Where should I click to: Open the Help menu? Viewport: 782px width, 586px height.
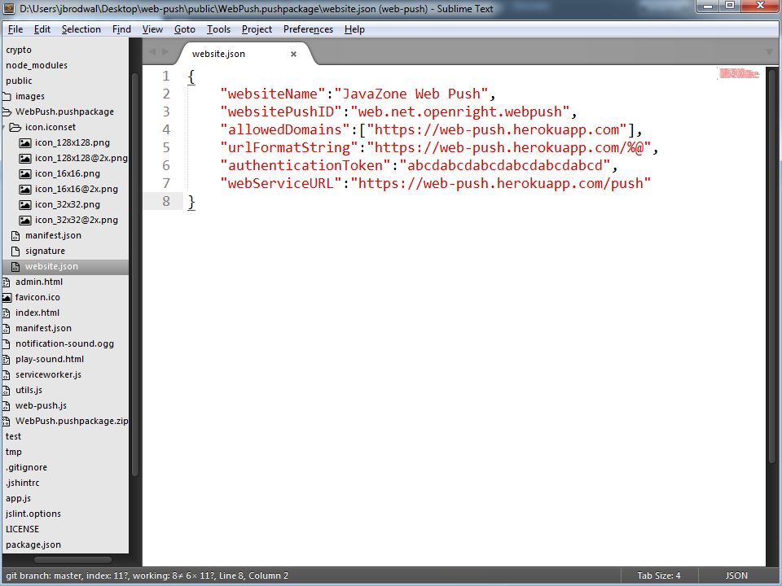(354, 29)
